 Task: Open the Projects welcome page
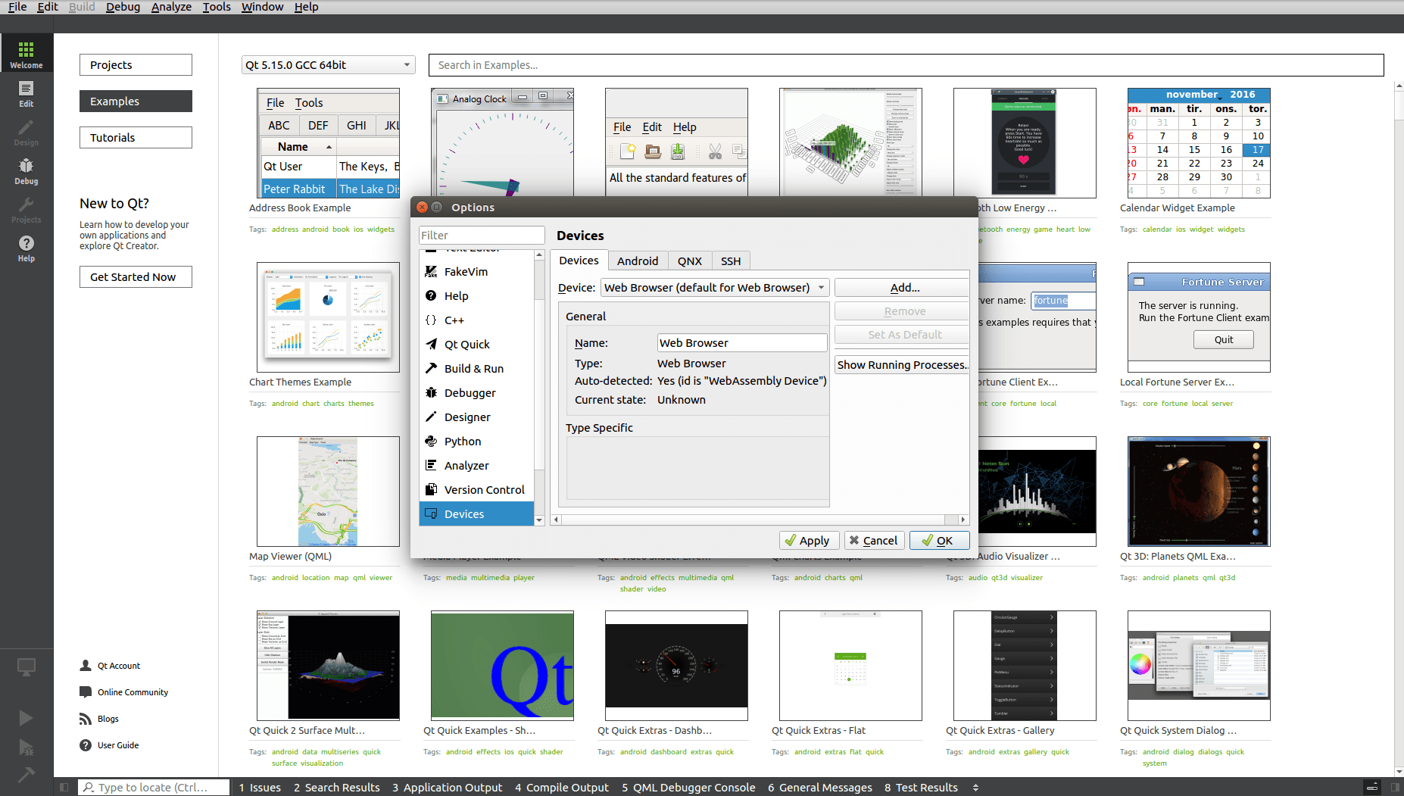[x=136, y=65]
